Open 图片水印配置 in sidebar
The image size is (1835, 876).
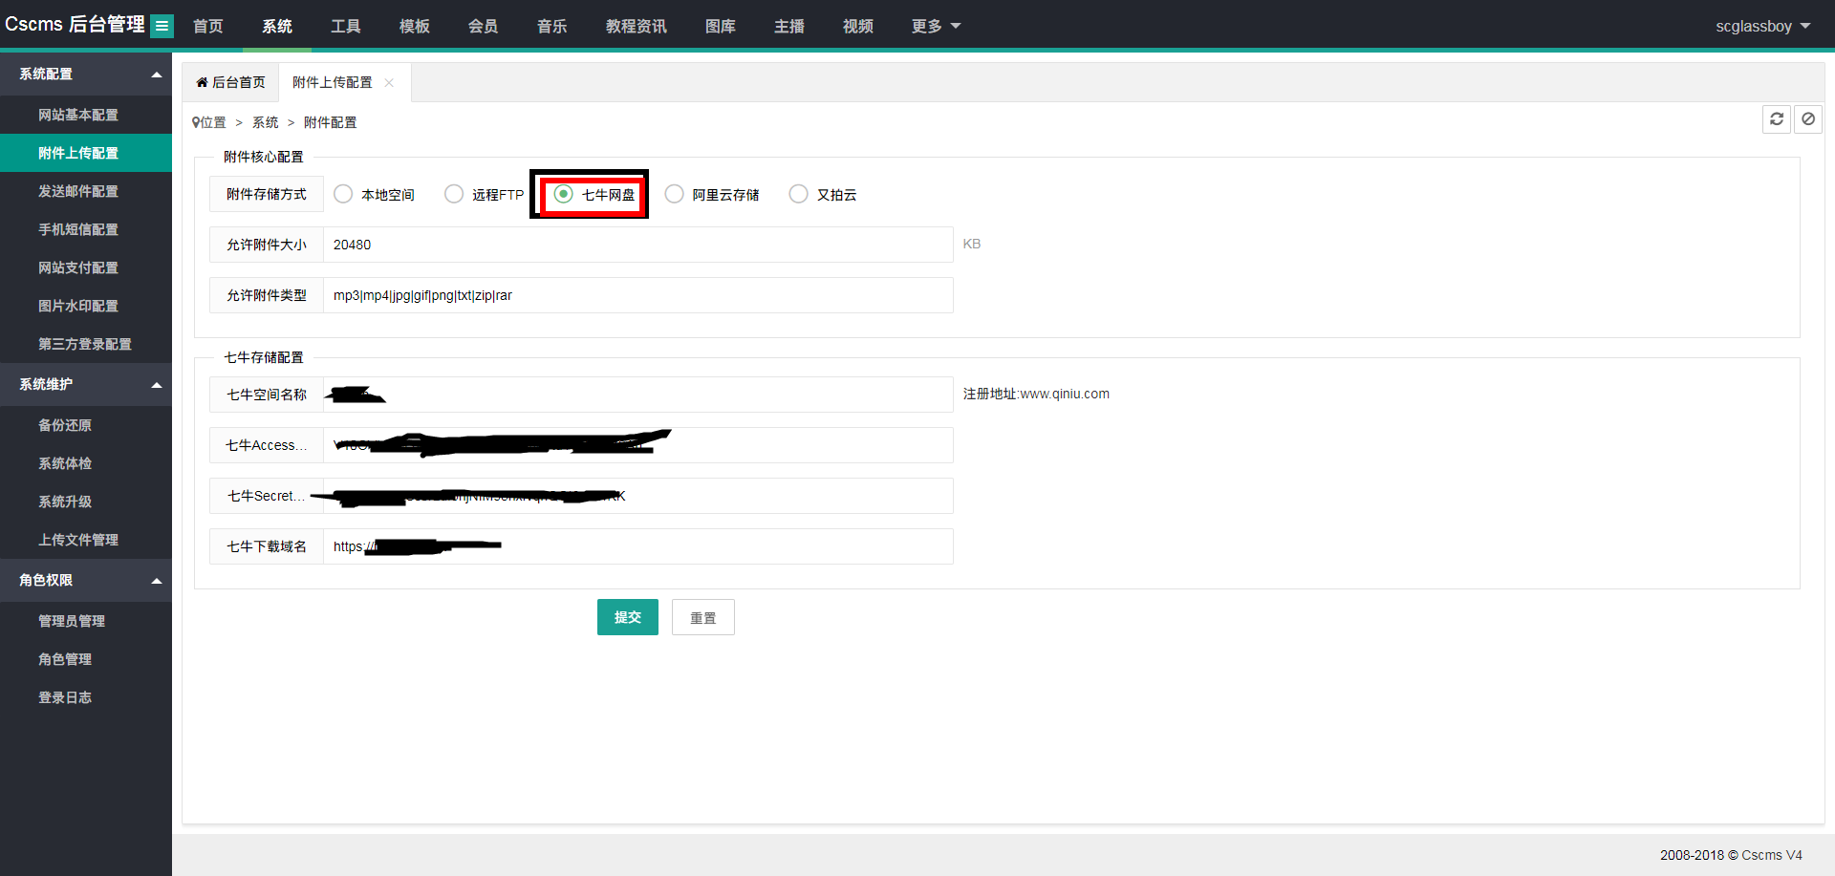(x=86, y=306)
